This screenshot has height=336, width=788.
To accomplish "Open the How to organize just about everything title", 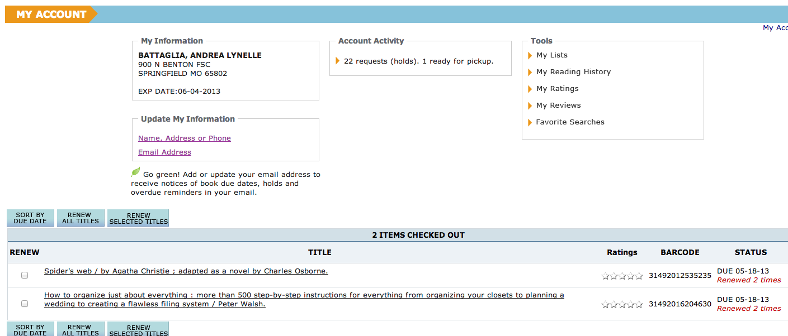I will coord(304,295).
